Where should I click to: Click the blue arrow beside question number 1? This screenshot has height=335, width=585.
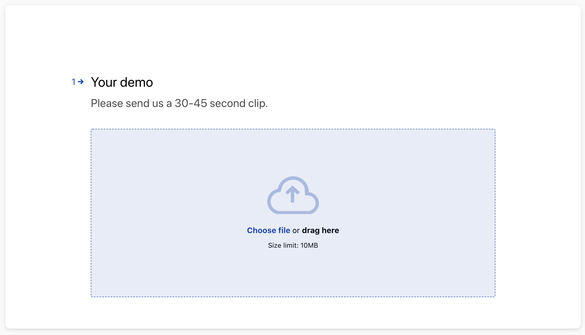point(81,82)
